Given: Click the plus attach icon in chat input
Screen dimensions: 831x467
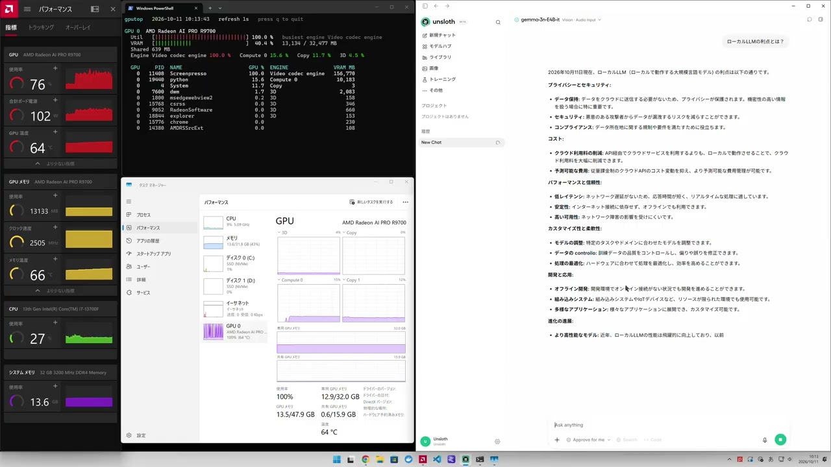Looking at the screenshot, I should 556,440.
